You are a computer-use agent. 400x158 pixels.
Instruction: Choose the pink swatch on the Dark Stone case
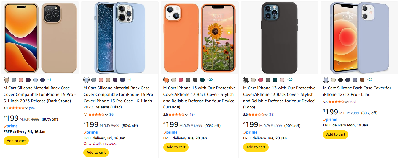point(21,80)
